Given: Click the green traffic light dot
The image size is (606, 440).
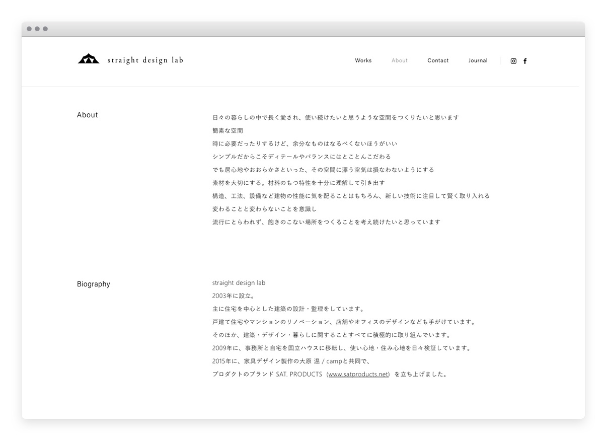Looking at the screenshot, I should (46, 29).
